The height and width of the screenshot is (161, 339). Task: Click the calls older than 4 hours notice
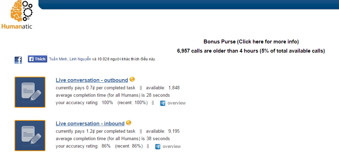[x=251, y=51]
